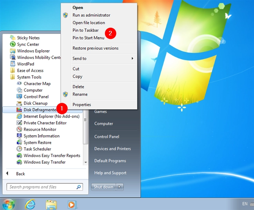Click the Search programs and files box

pos(45,187)
